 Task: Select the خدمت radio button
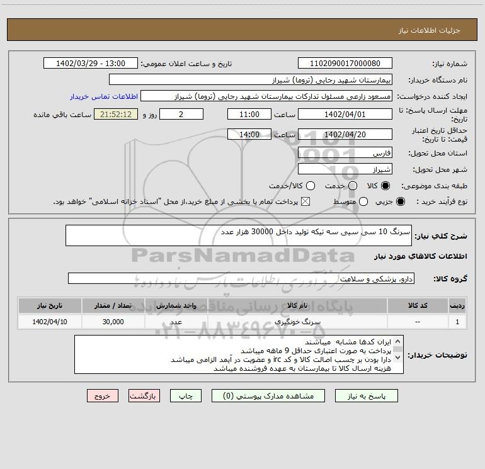click(353, 186)
